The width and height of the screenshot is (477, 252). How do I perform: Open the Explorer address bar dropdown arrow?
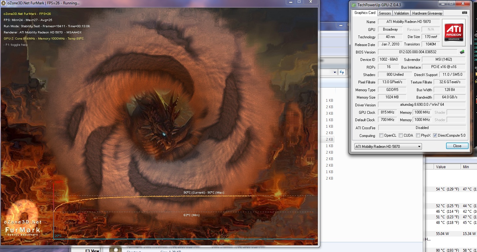coord(335,72)
